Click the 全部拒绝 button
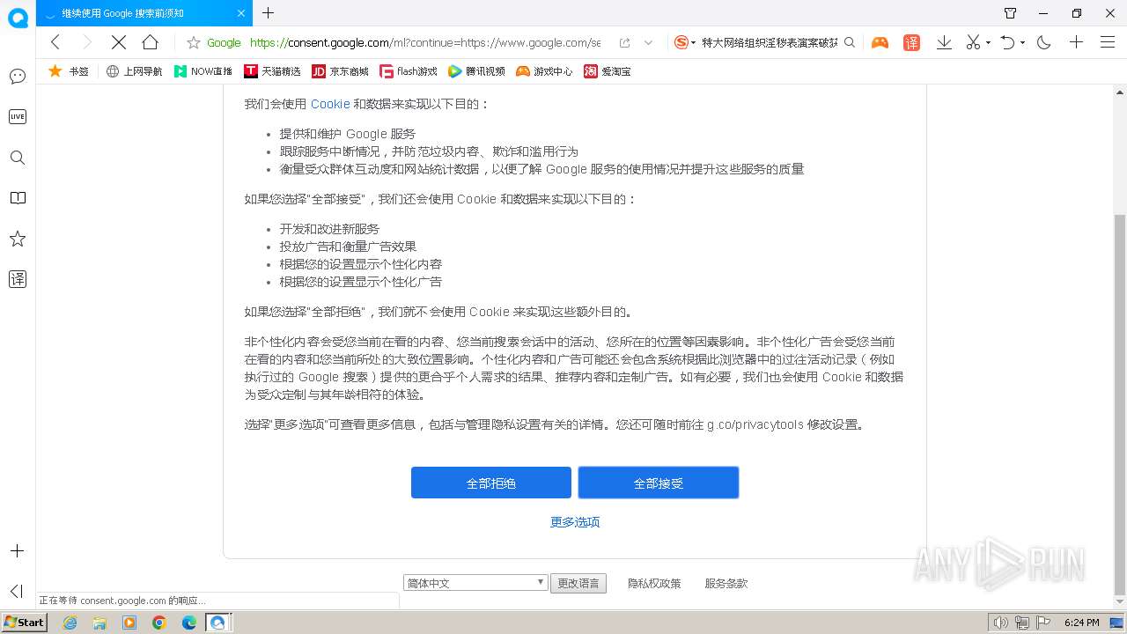Viewport: 1127px width, 634px height. click(x=491, y=483)
